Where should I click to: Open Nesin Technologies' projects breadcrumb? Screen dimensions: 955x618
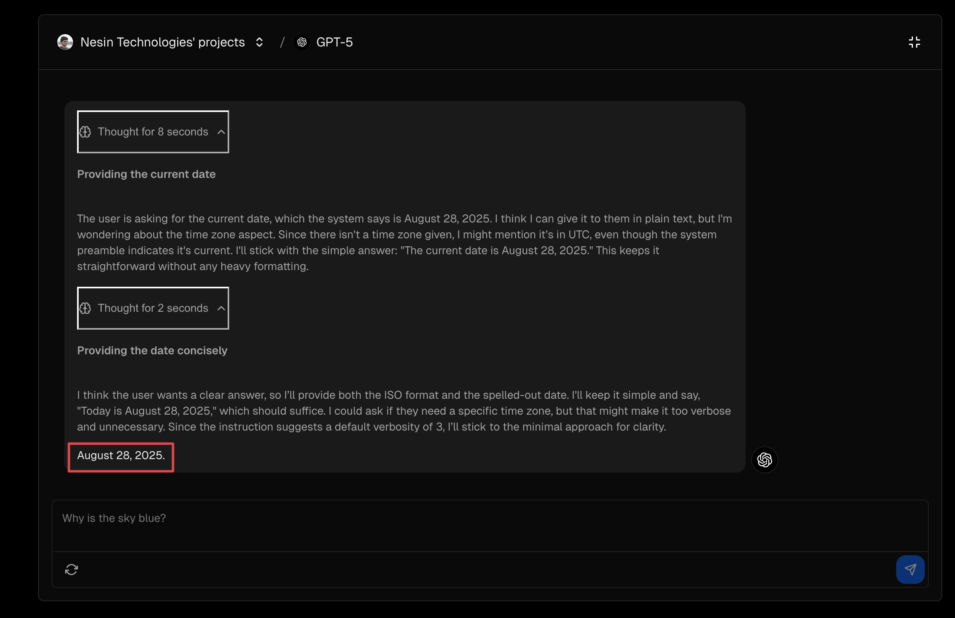pos(162,42)
